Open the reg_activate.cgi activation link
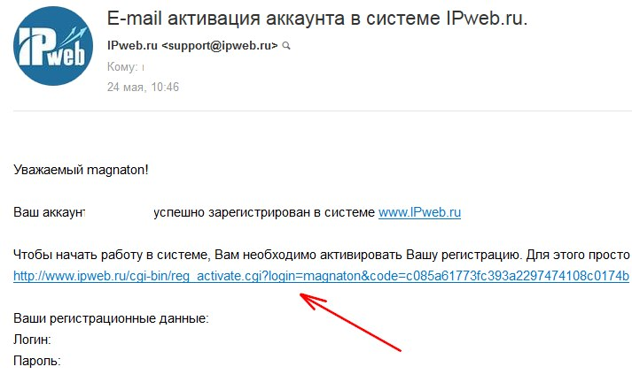 coord(321,276)
